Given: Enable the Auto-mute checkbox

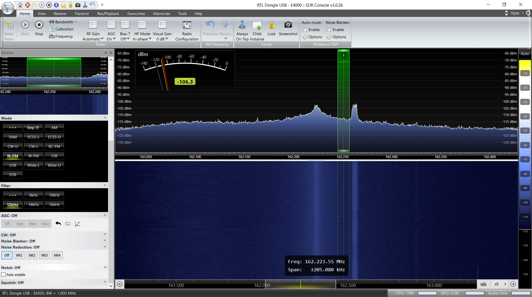Looking at the screenshot, I should point(305,30).
